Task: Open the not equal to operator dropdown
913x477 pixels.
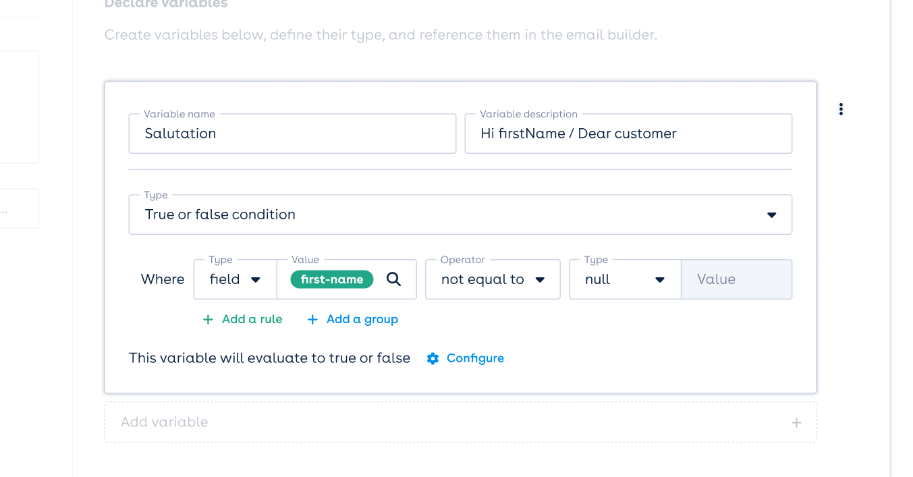Action: (x=493, y=279)
